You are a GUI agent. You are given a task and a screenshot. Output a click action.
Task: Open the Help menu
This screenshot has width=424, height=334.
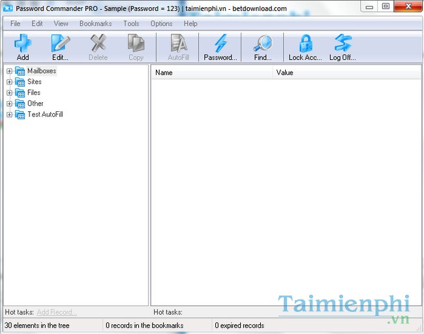pos(190,23)
